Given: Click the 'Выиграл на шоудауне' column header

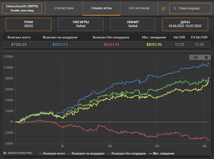Looking at the screenshot, I should pyautogui.click(x=60, y=37).
